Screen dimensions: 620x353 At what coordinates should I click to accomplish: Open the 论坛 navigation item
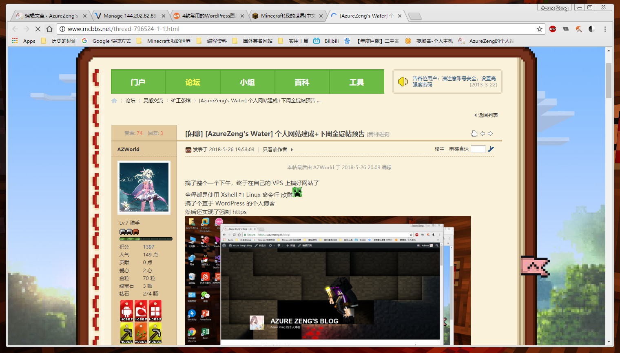193,82
